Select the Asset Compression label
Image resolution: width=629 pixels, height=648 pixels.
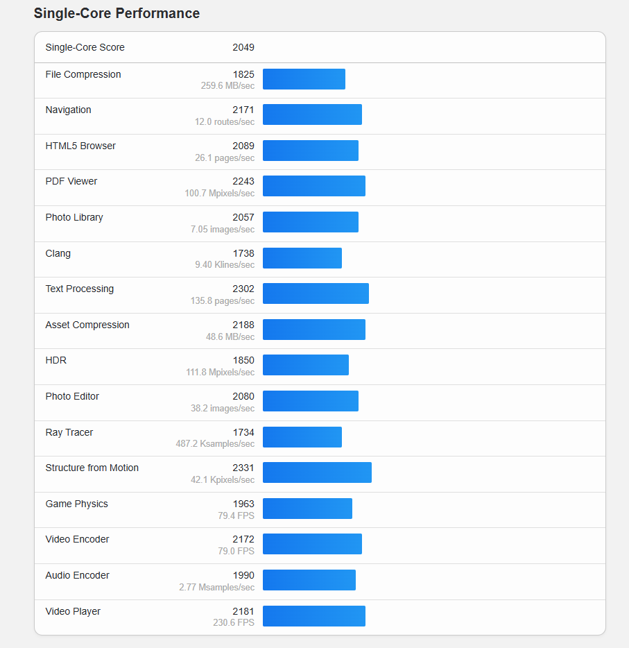(x=87, y=325)
